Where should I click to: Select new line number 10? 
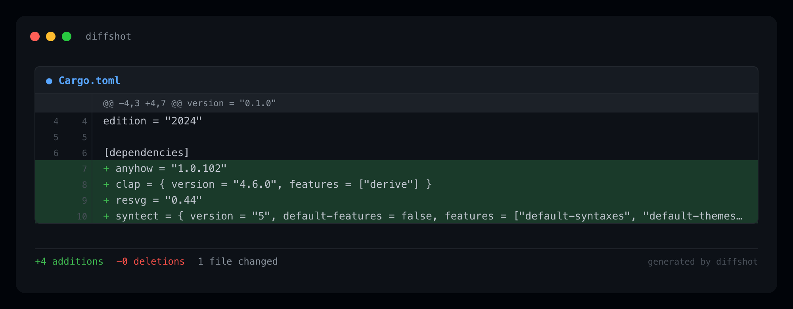click(82, 216)
